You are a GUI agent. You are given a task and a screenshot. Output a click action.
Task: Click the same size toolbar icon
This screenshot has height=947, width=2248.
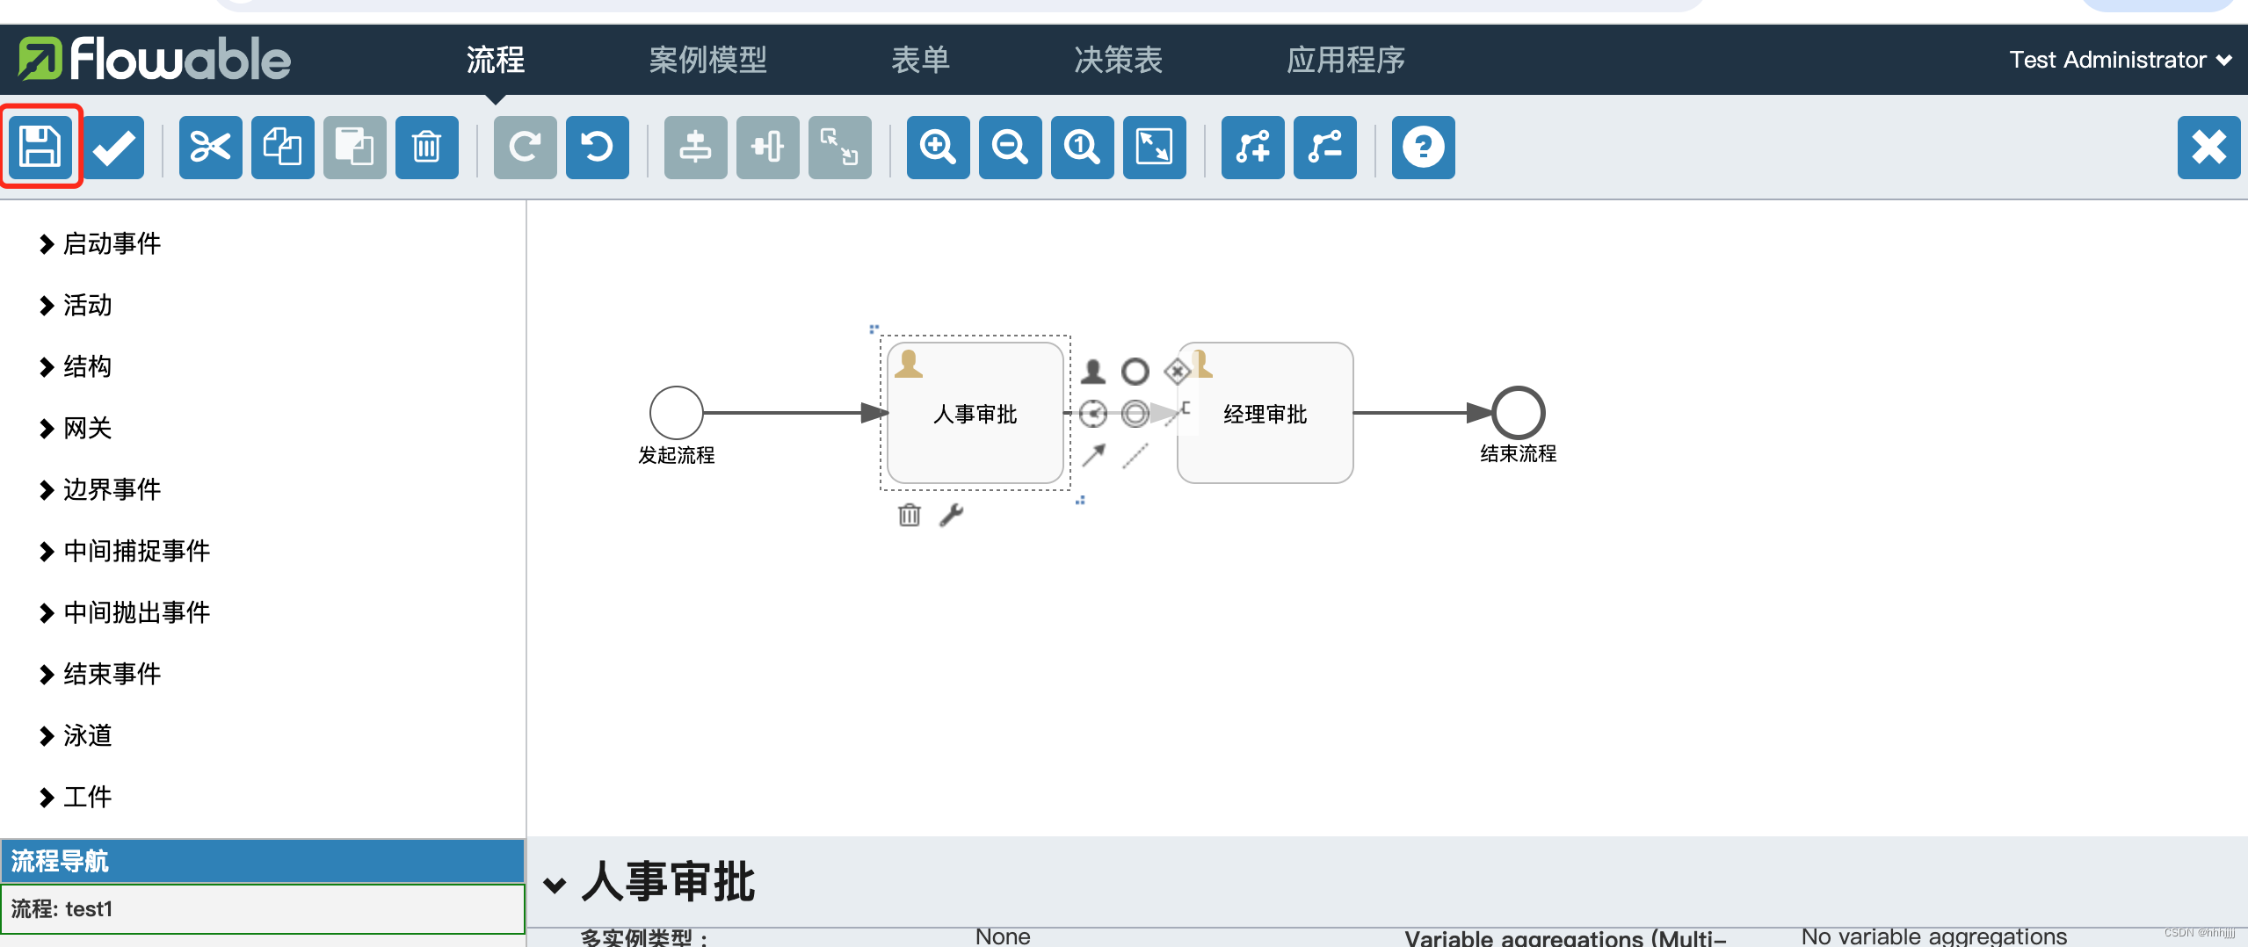839,147
